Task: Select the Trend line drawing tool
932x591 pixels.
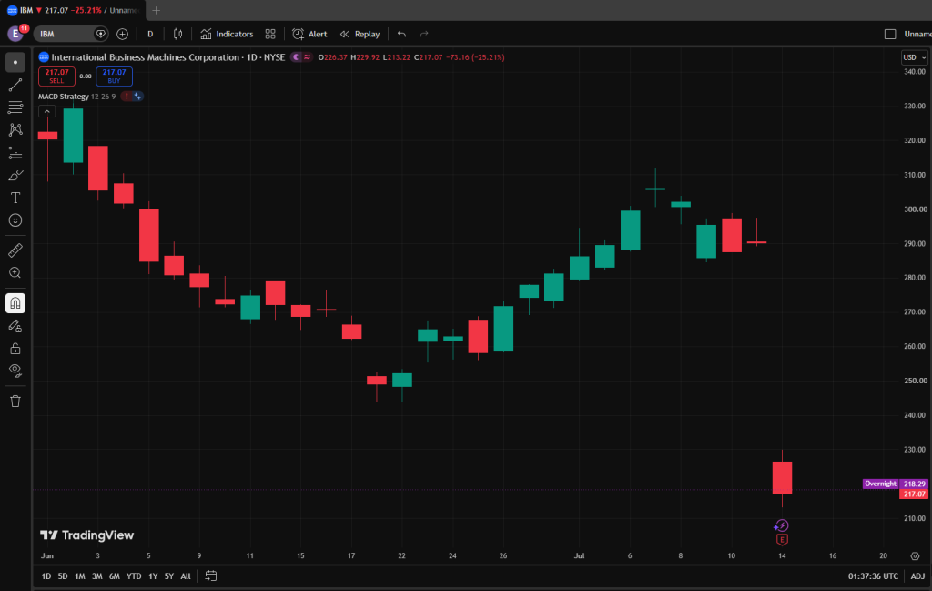Action: tap(15, 85)
